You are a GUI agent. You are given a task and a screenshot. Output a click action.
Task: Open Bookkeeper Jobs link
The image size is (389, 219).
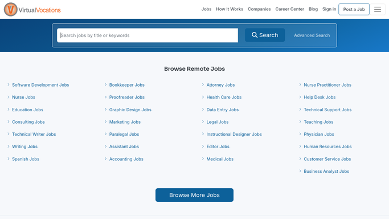click(x=127, y=85)
